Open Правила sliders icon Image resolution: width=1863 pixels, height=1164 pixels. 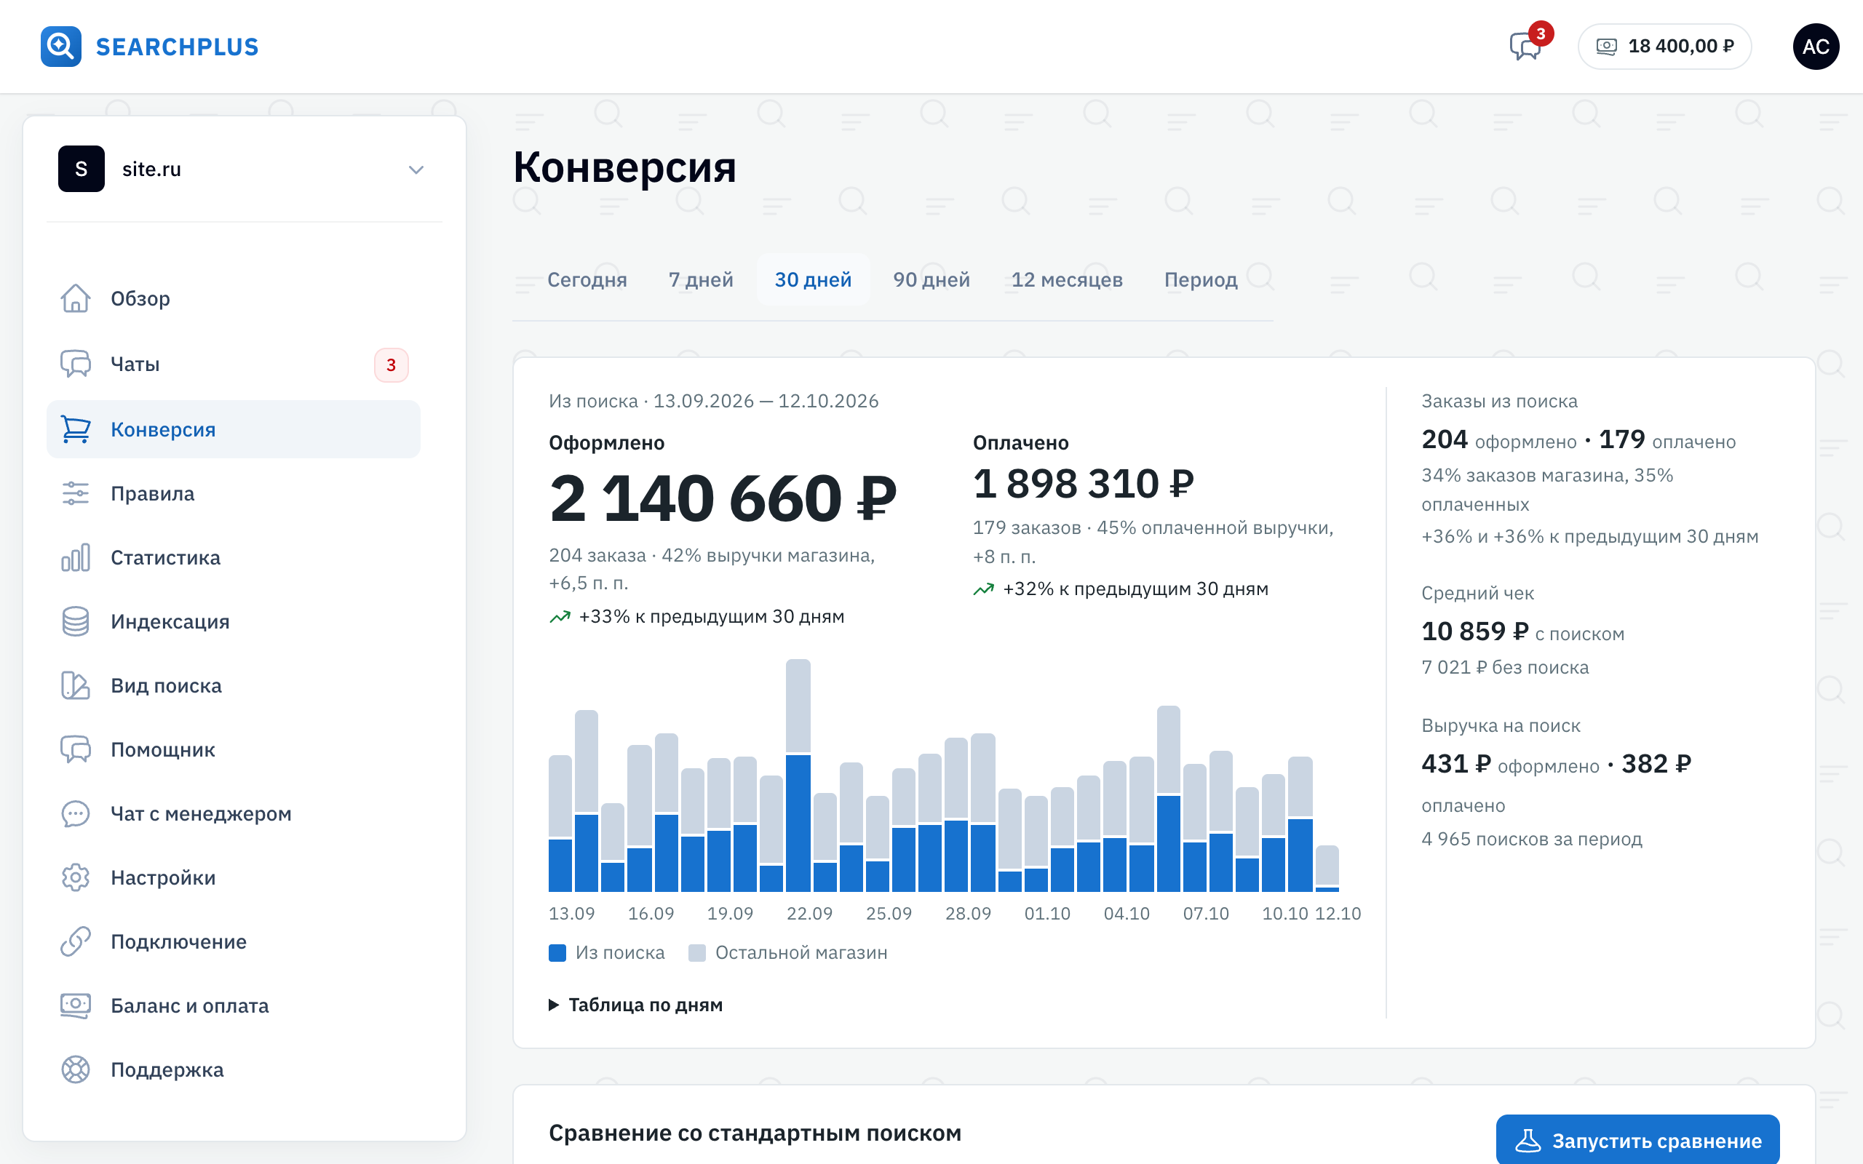76,493
